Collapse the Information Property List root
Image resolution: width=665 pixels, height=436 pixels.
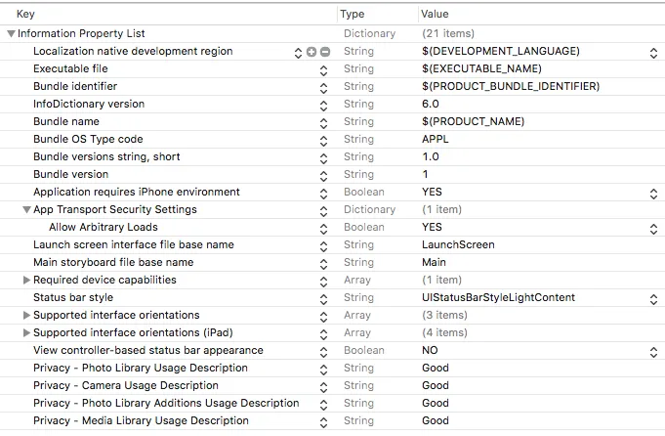pyautogui.click(x=11, y=34)
